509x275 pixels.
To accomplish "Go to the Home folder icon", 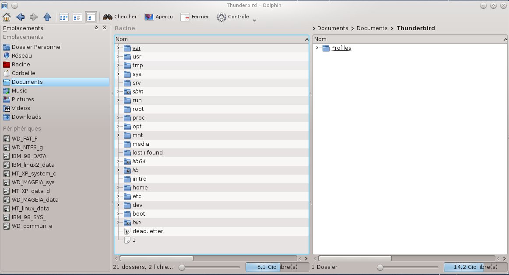I will (7, 17).
